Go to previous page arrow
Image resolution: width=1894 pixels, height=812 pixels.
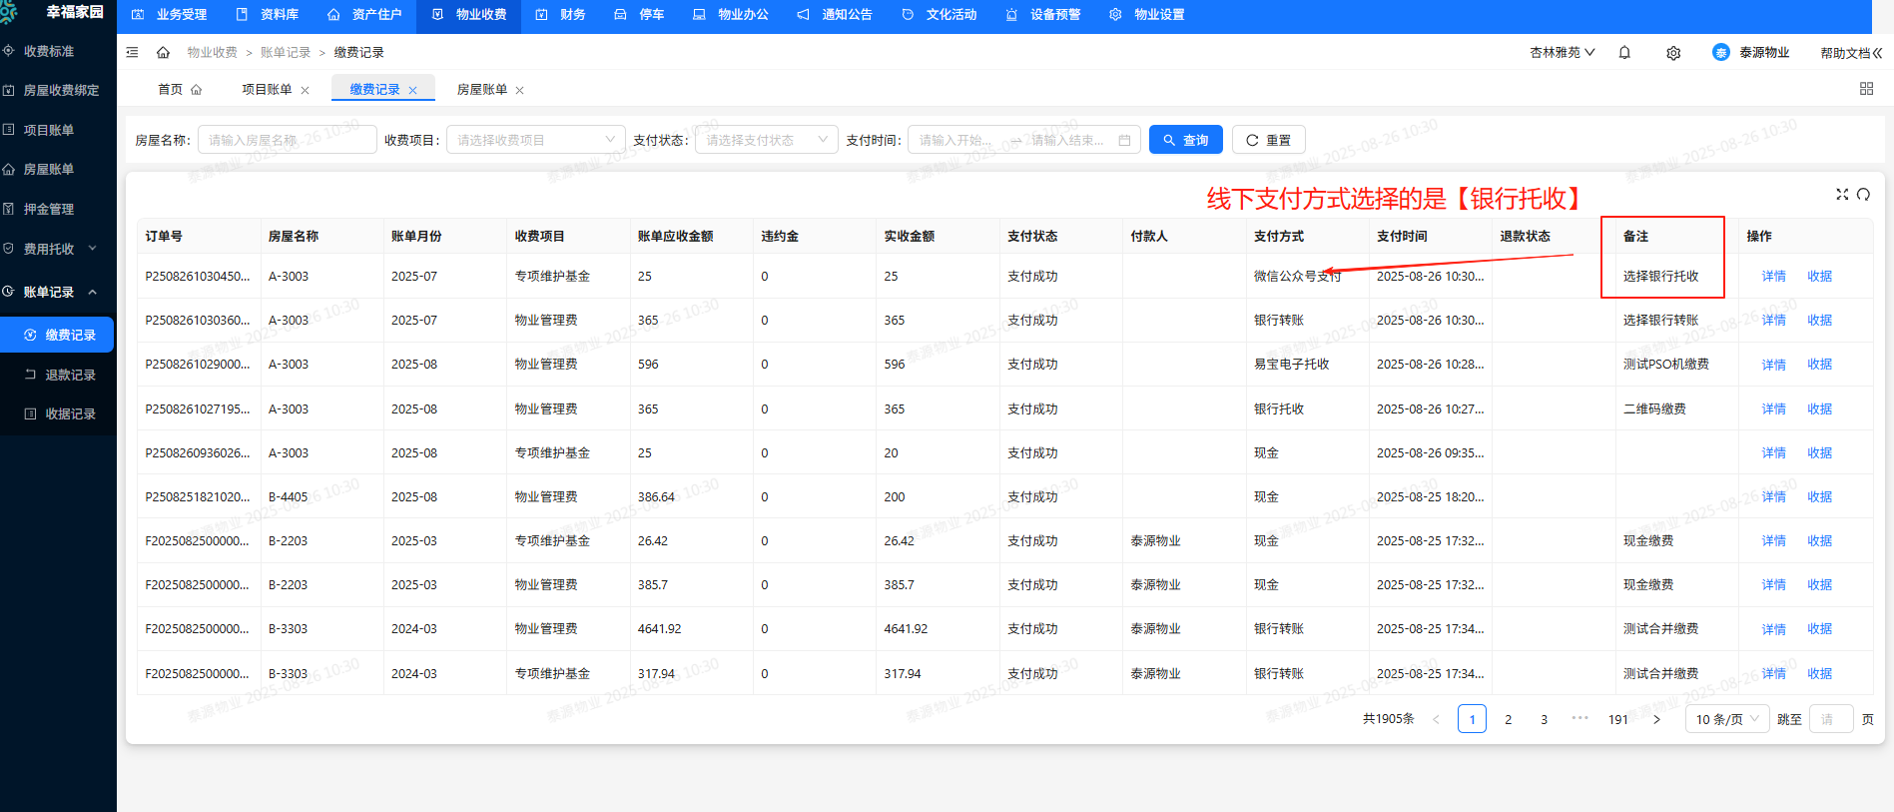pyautogui.click(x=1436, y=719)
